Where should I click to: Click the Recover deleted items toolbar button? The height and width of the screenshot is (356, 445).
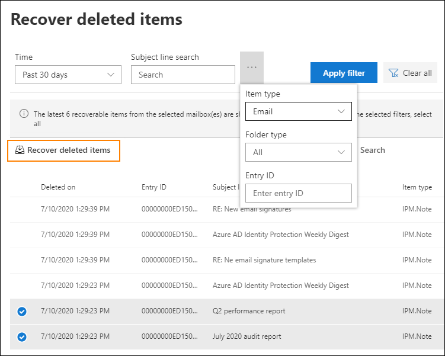(x=63, y=150)
